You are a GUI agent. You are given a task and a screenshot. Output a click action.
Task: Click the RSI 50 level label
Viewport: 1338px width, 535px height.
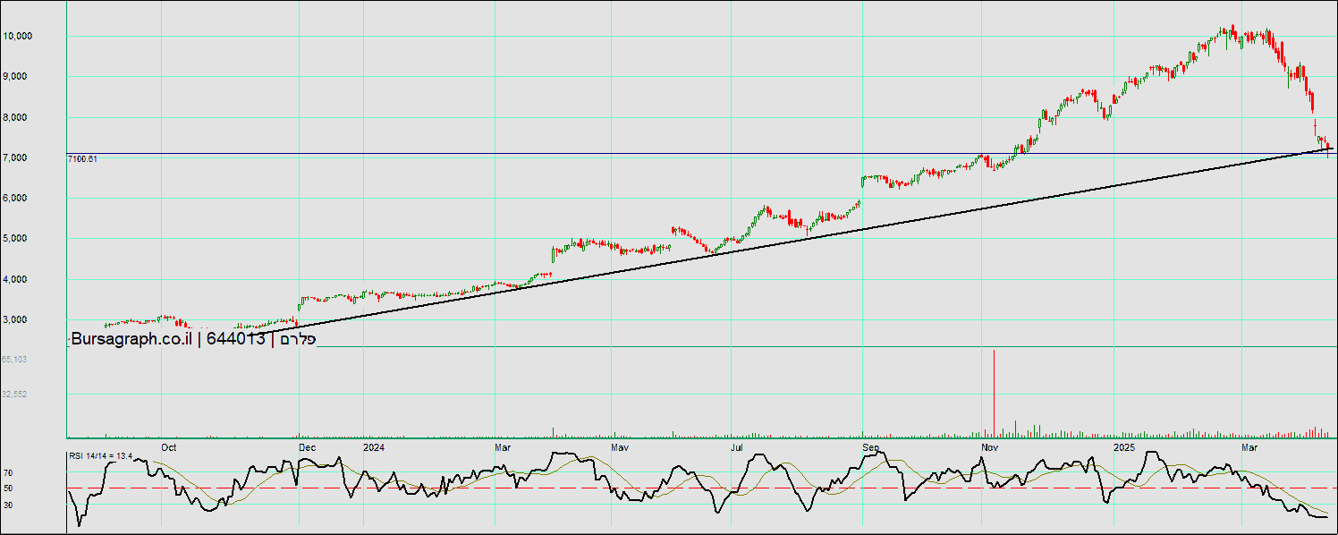[x=8, y=488]
